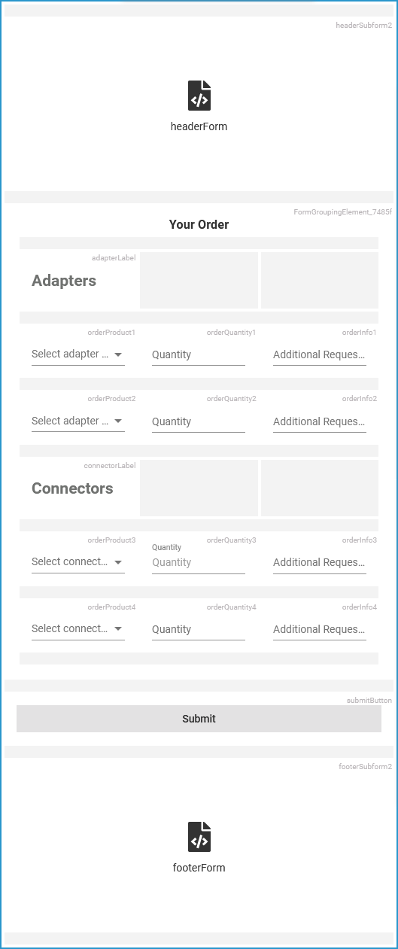Screen dimensions: 398x949
Task: Open the orderProduct2 adapter dropdown
Action: pyautogui.click(x=78, y=421)
